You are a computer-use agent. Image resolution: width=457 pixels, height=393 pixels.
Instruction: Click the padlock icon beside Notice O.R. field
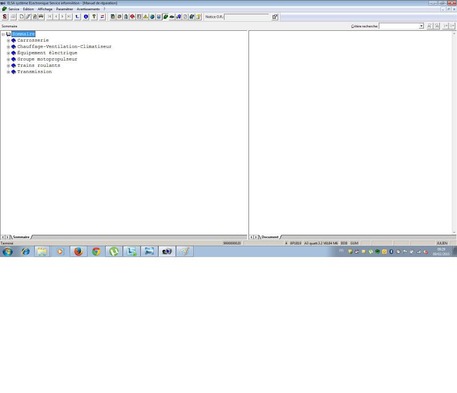(275, 17)
